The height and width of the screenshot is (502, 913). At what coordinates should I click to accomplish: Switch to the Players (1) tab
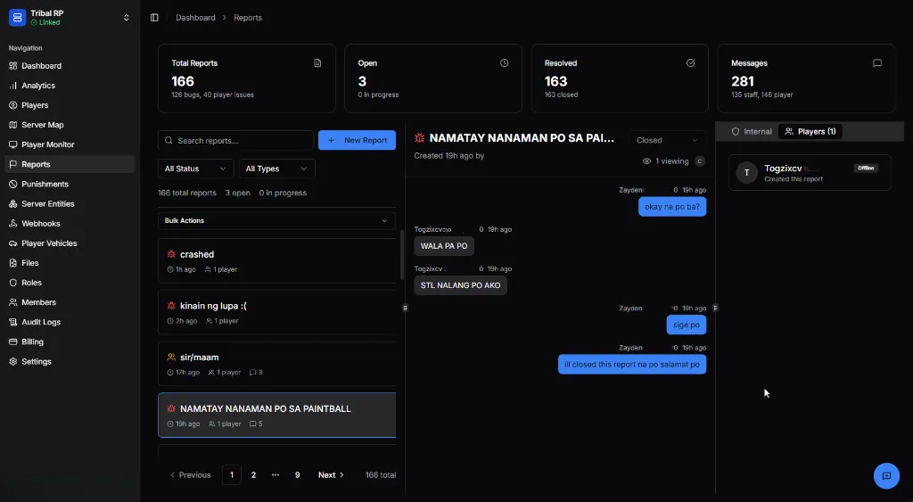tap(810, 132)
